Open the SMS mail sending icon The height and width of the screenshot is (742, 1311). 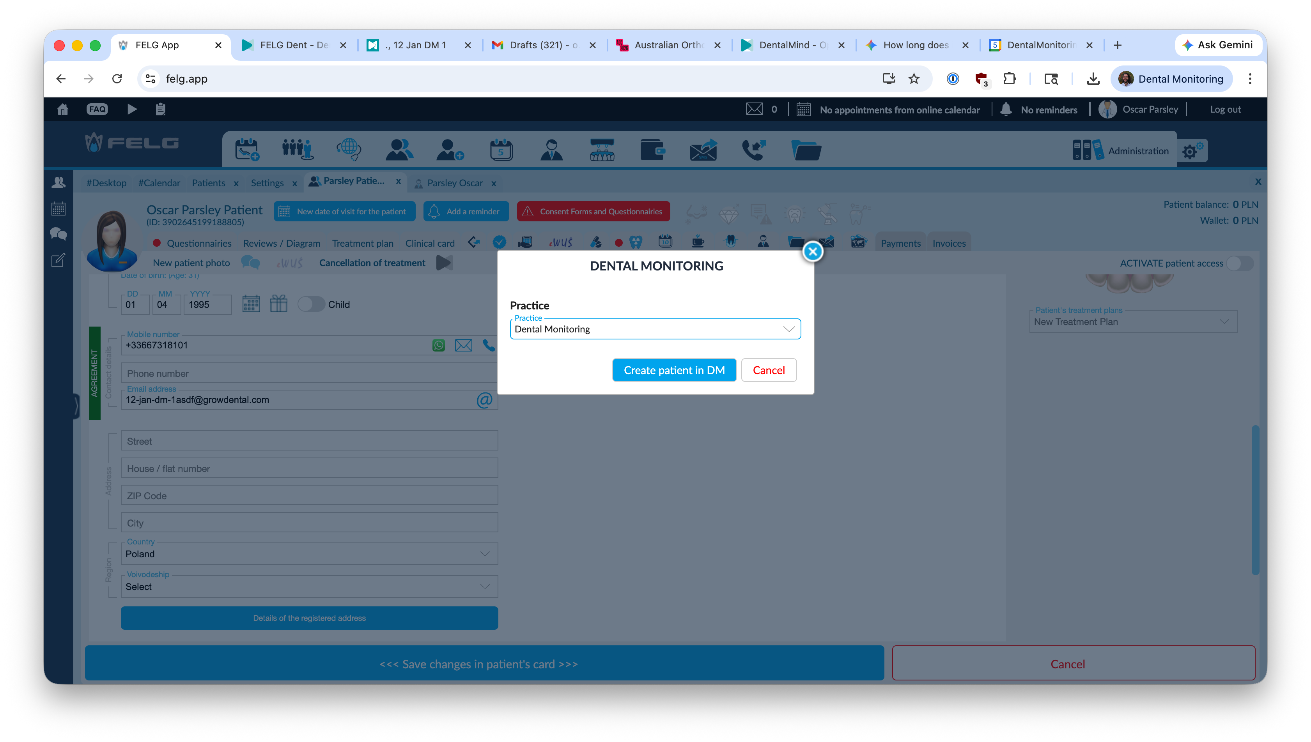(703, 150)
